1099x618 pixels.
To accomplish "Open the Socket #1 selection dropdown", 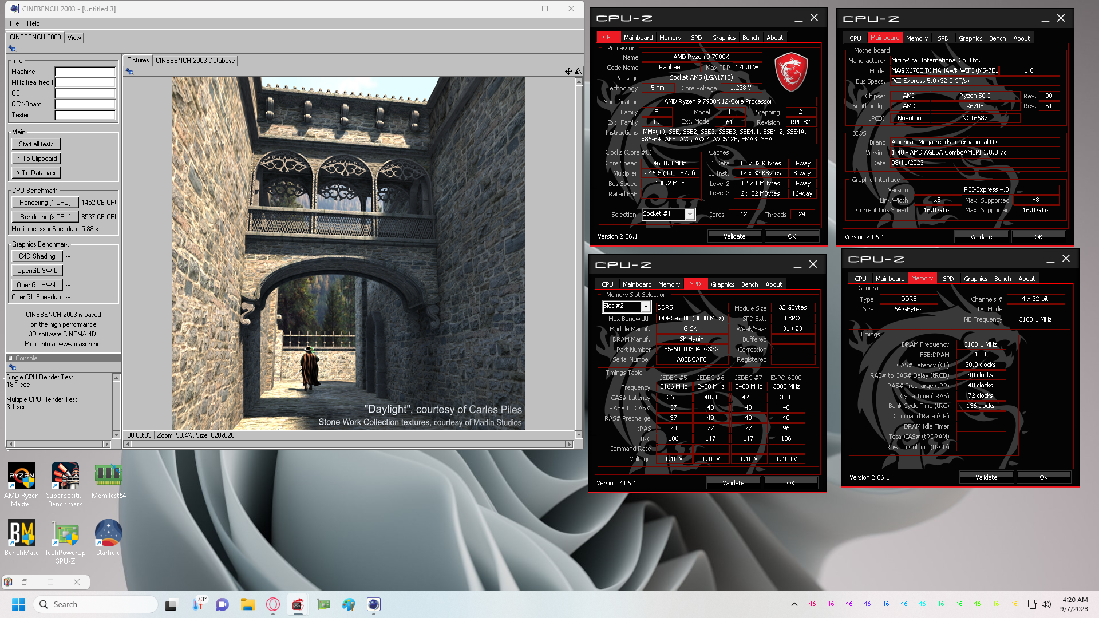I will point(690,215).
